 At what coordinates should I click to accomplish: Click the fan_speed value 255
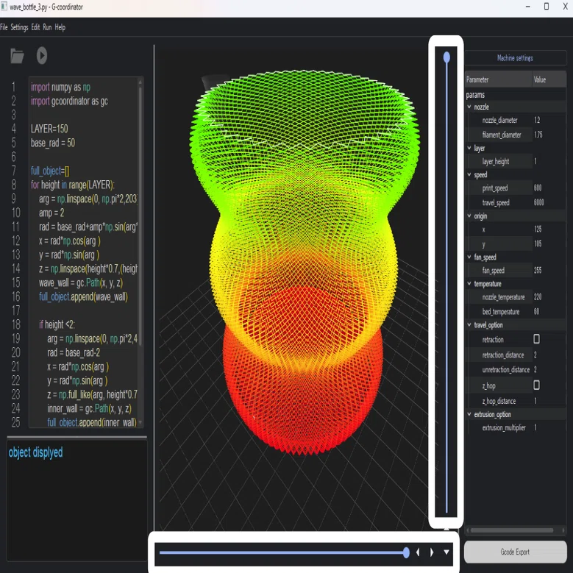point(538,270)
